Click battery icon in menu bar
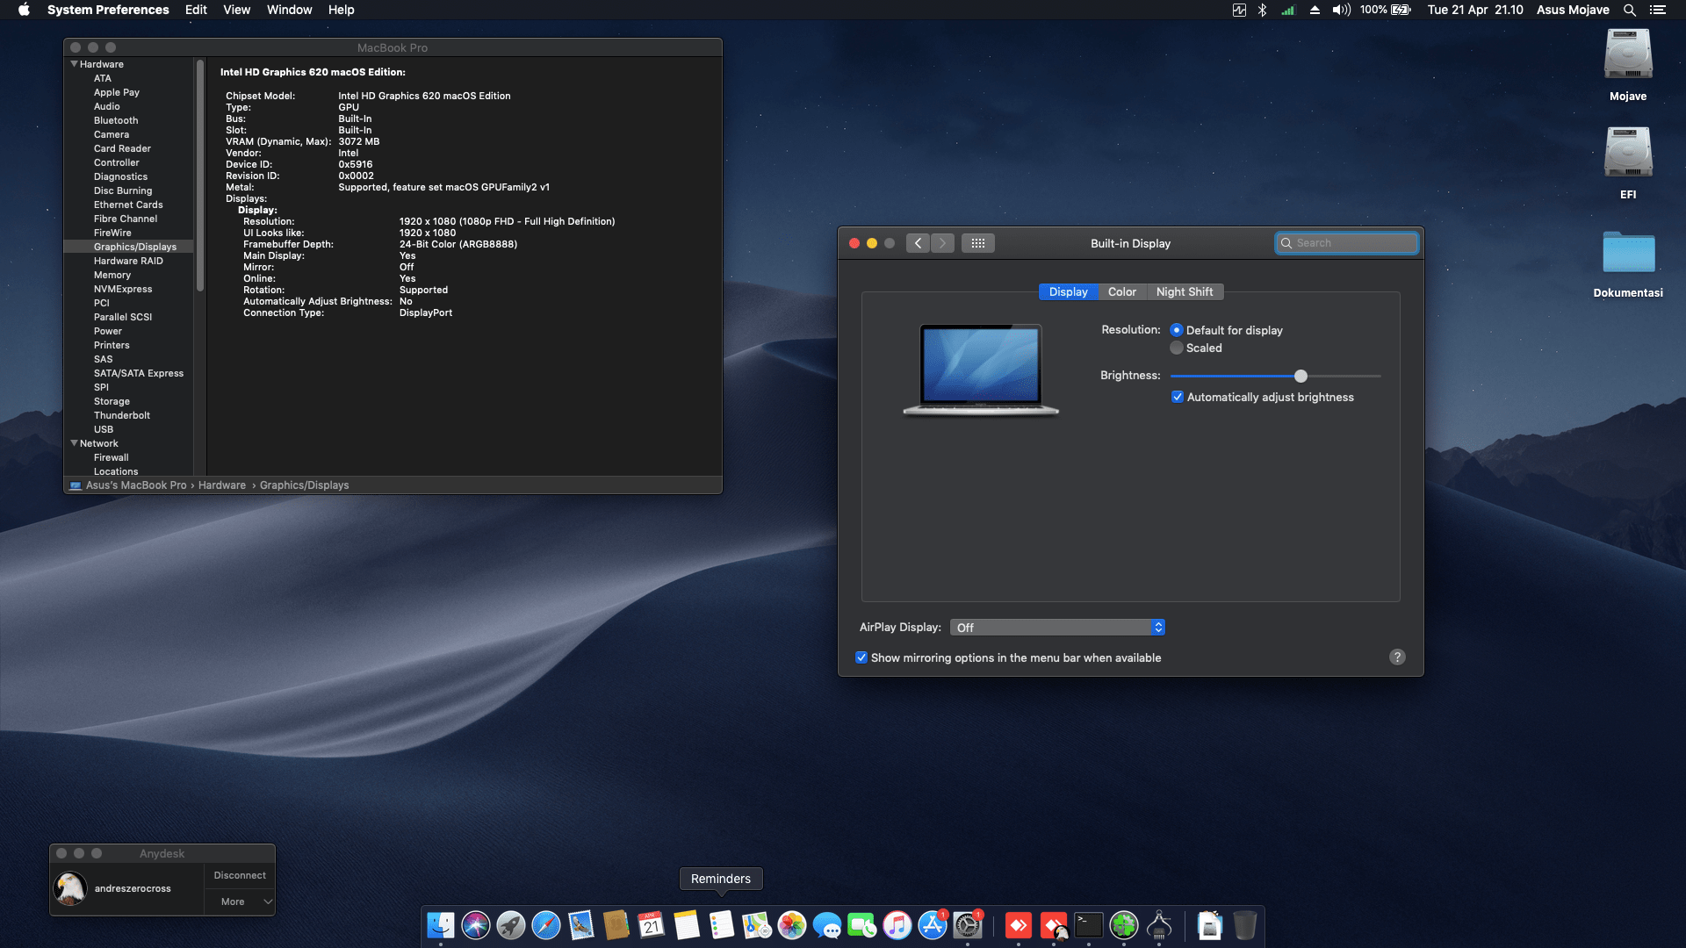Screen dimensions: 1686x948 [x=1401, y=10]
